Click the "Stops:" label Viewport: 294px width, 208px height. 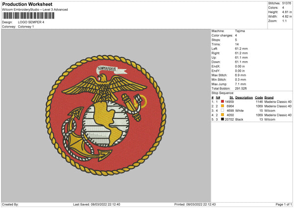coord(216,40)
